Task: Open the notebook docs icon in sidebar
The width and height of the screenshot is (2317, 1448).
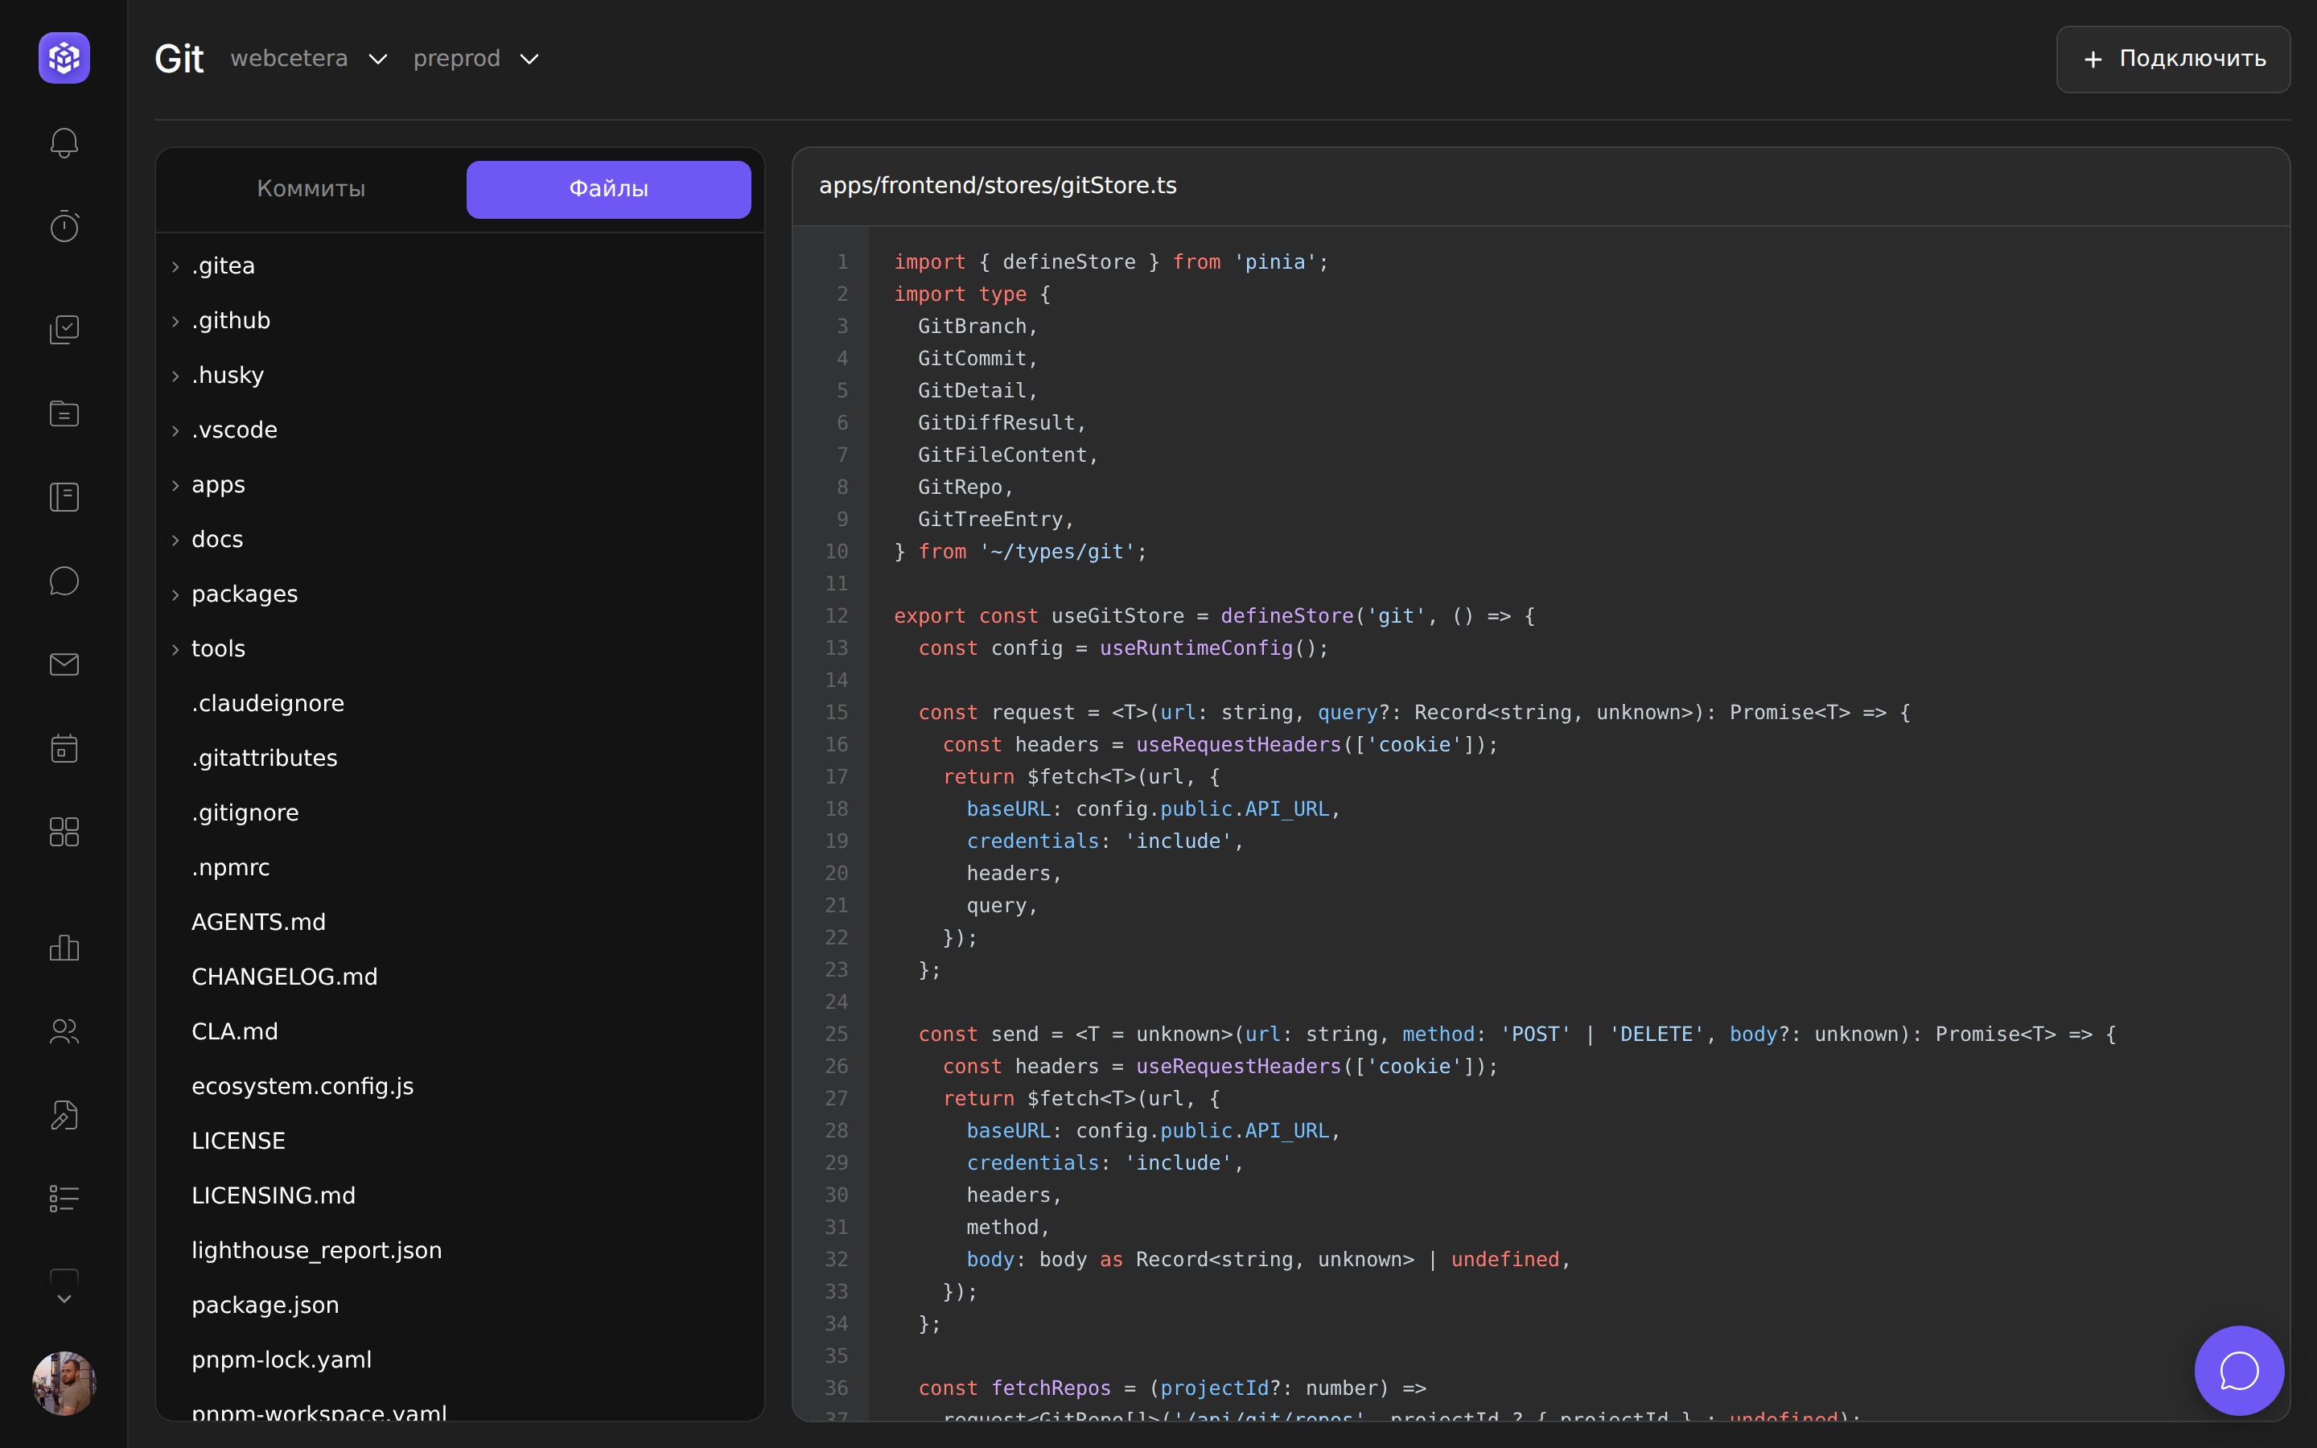Action: click(64, 497)
